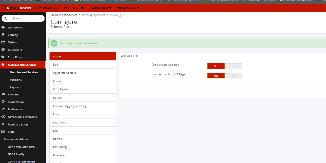Set Enable mainEntityOfPage to NO
The height and width of the screenshot is (163, 326).
(233, 76)
